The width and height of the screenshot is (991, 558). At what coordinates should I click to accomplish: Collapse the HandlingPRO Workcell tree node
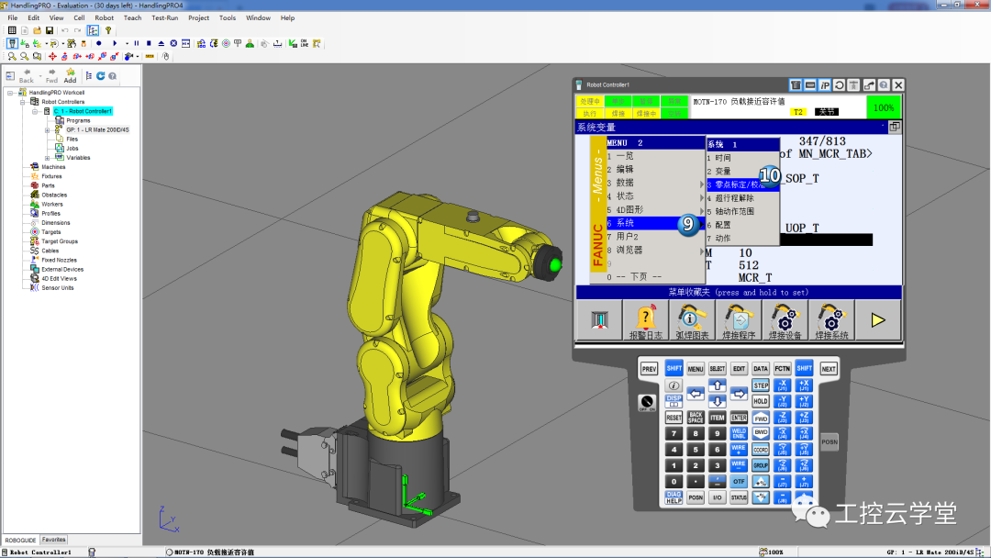(x=10, y=93)
